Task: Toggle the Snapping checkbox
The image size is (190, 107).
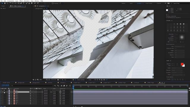Action: click(53, 3)
